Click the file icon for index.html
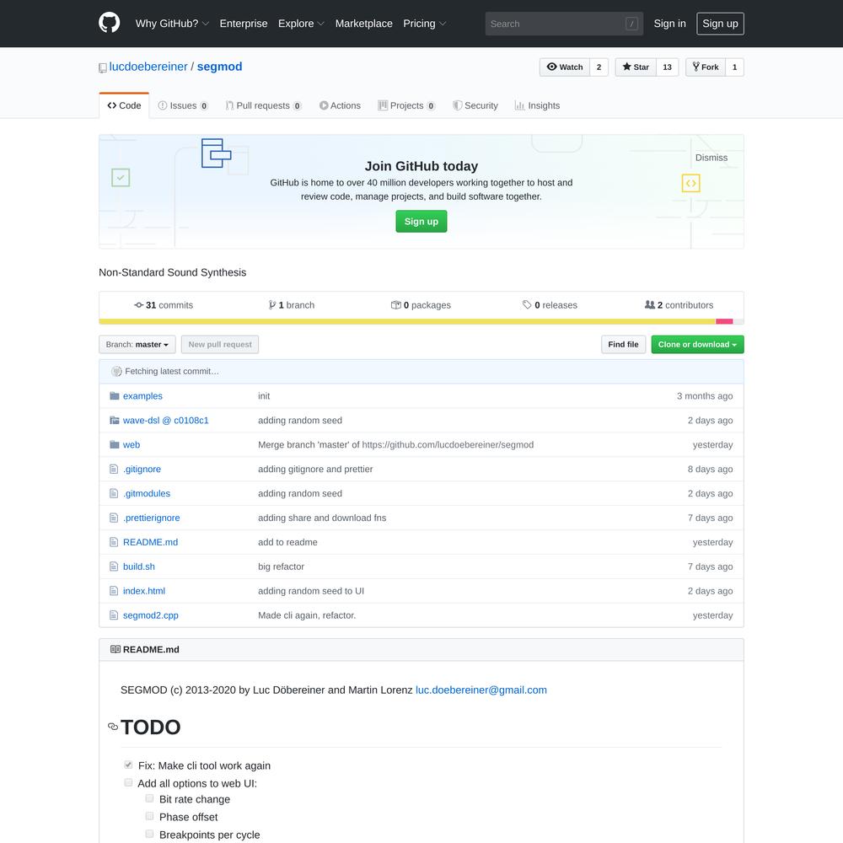The height and width of the screenshot is (843, 843). 114,591
